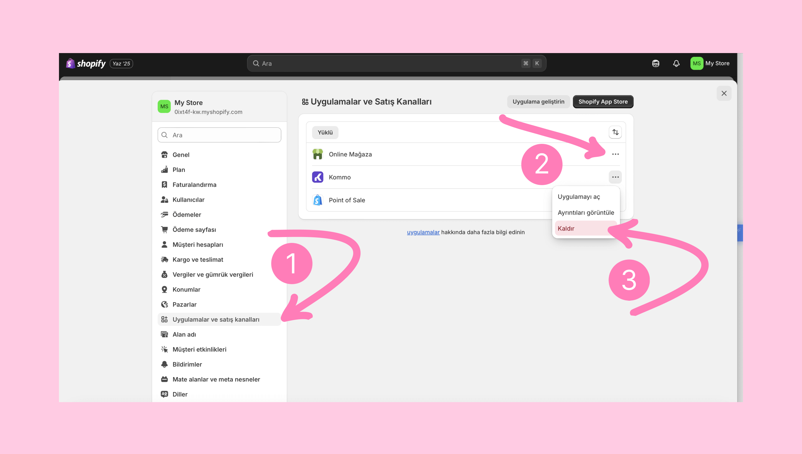This screenshot has width=802, height=454.
Task: Toggle the sort order arrows button
Action: tap(615, 132)
